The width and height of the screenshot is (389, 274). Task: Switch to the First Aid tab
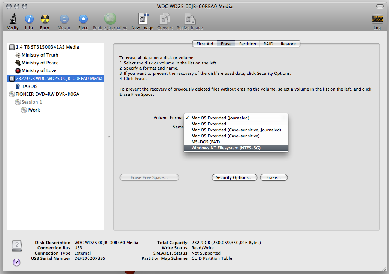point(205,44)
